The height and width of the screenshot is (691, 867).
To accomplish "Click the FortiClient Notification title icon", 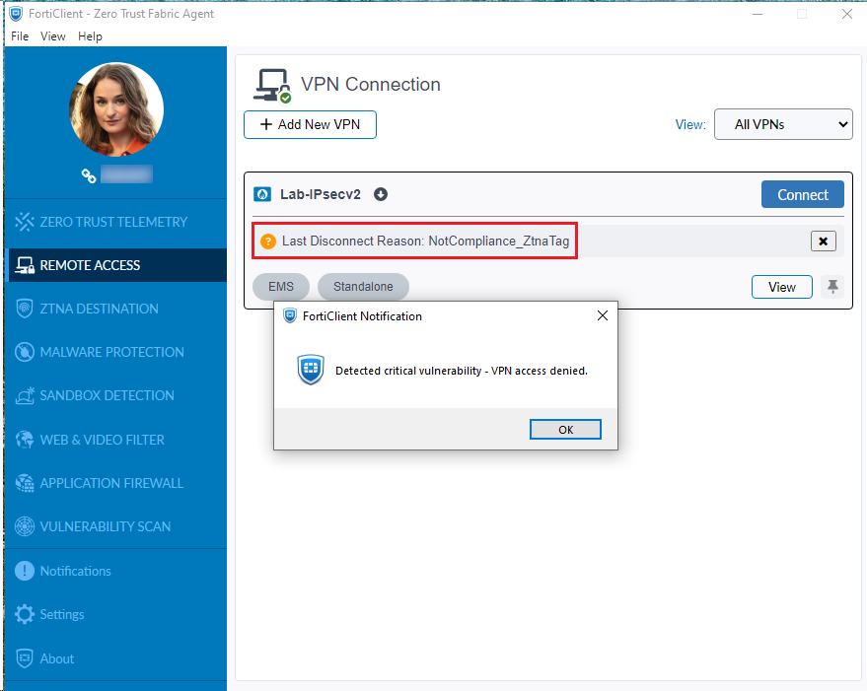I will (x=290, y=316).
